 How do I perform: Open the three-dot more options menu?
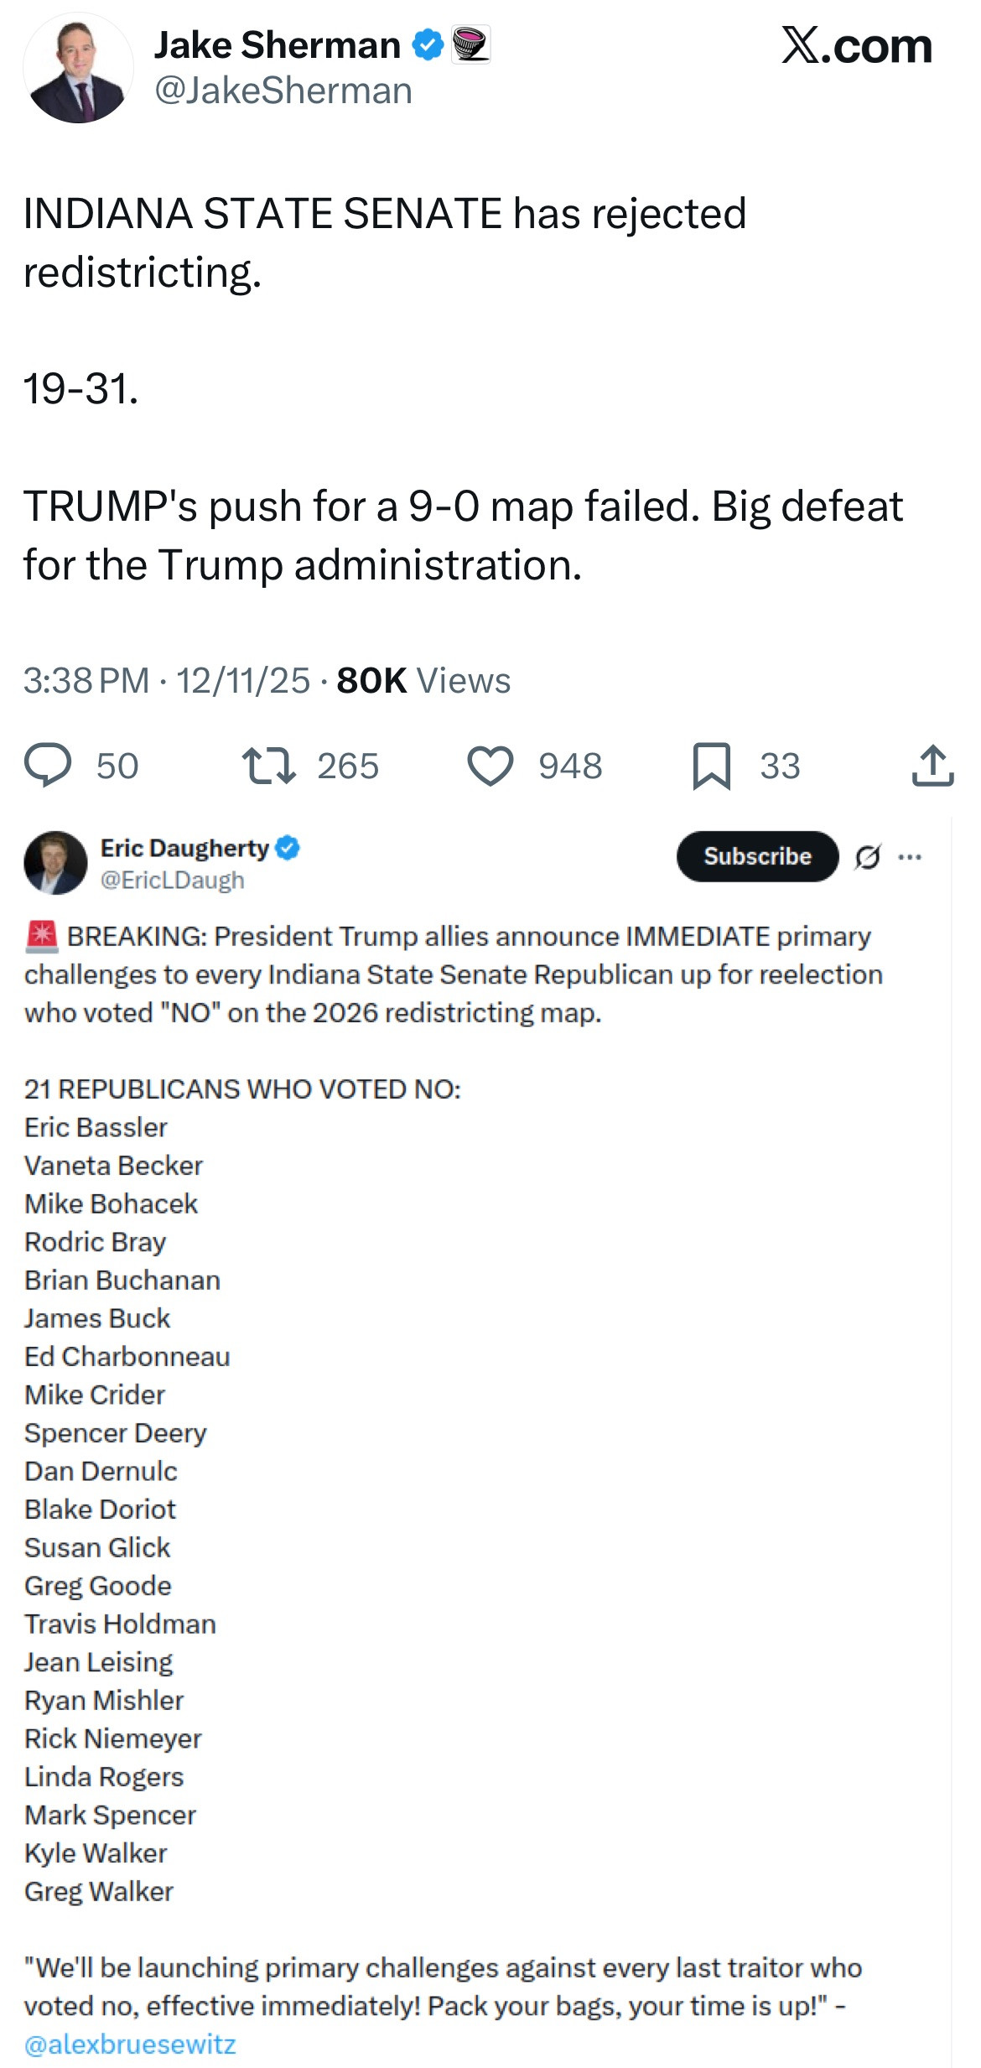[910, 856]
